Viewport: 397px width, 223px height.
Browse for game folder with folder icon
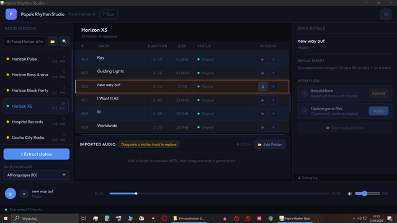click(53, 42)
